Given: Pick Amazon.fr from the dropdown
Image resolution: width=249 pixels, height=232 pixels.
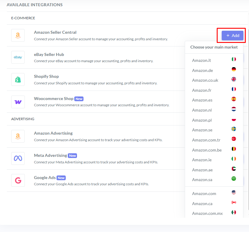Looking at the screenshot, I should point(201,90).
